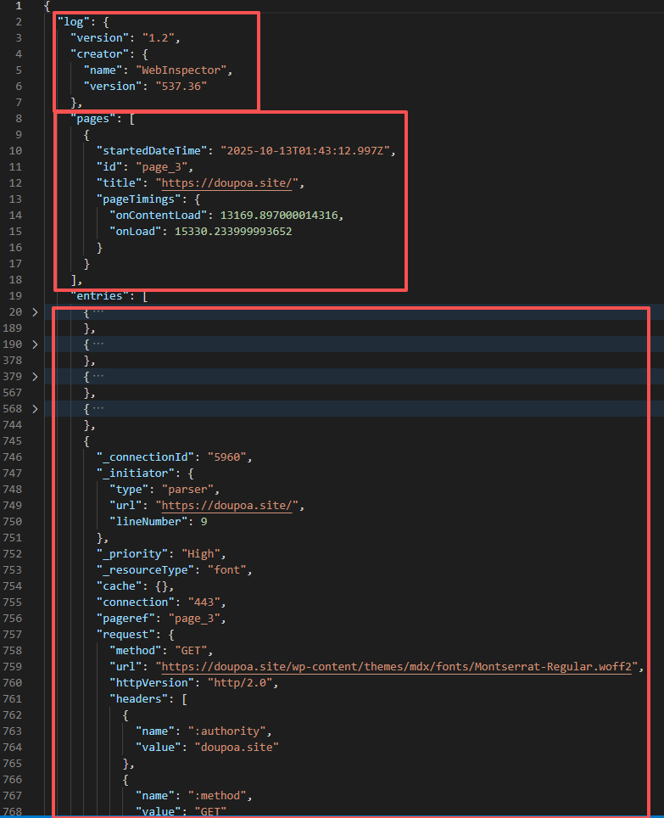Screen dimensions: 664x818
Task: Unfold the collapsed block at line 190
Action: [x=35, y=345]
